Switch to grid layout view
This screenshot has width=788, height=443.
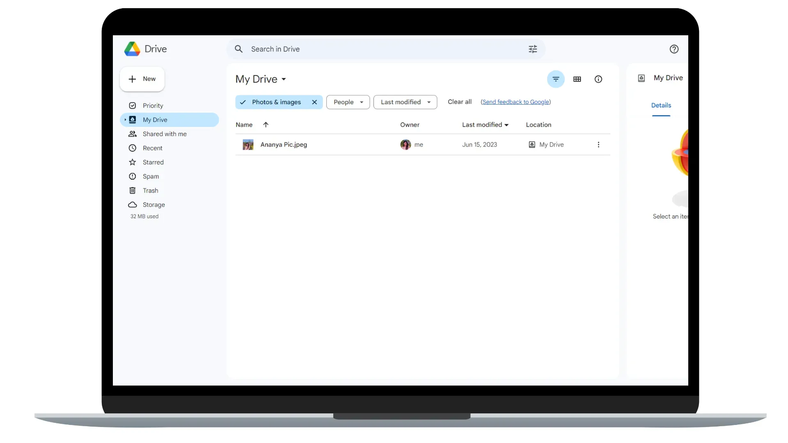577,79
